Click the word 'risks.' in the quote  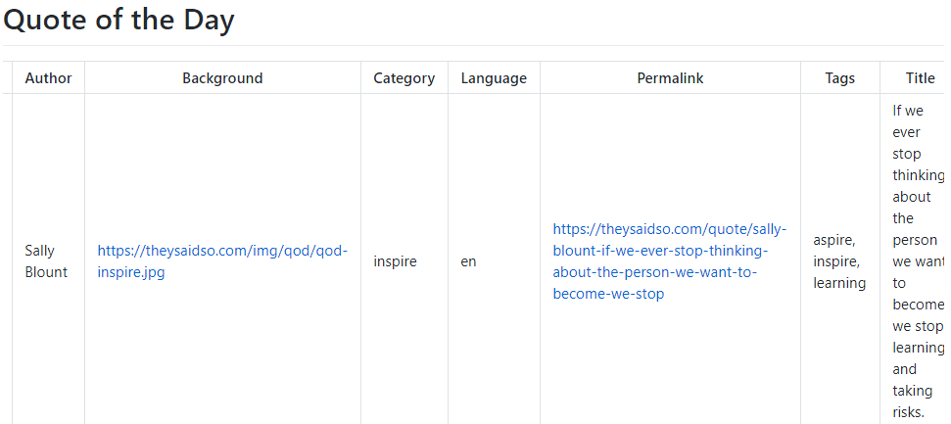908,412
